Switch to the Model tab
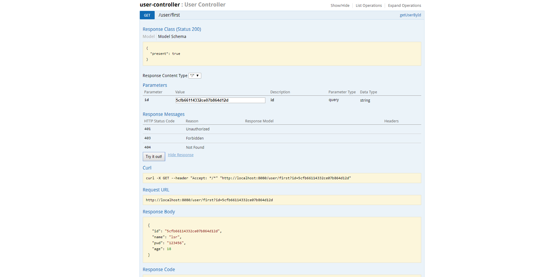The height and width of the screenshot is (277, 556). point(148,36)
